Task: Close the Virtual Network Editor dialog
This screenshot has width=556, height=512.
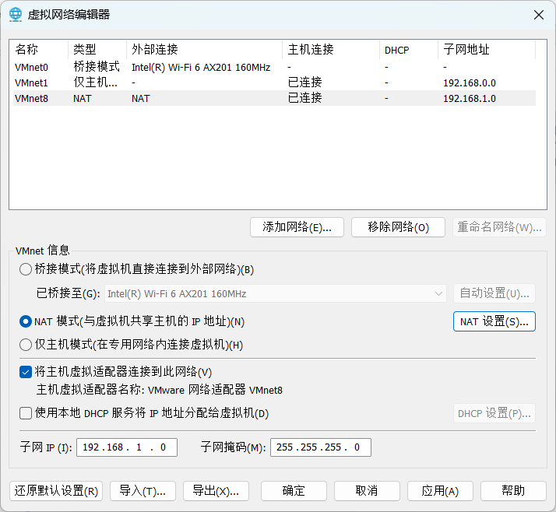Action: click(537, 15)
